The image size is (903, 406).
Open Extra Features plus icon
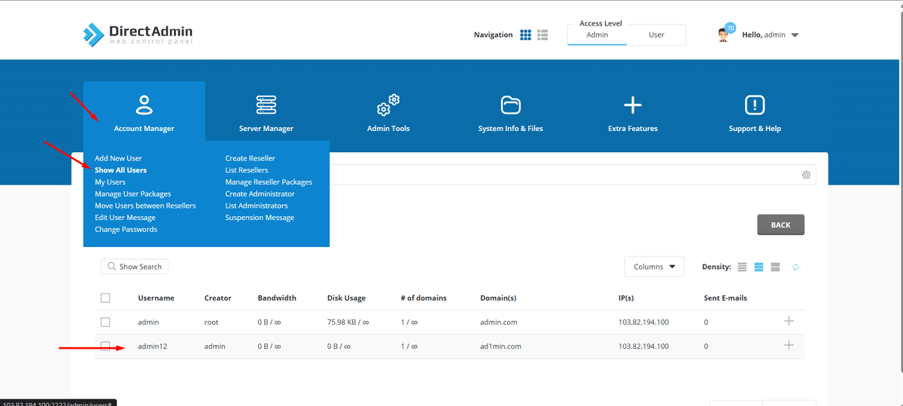tap(633, 105)
